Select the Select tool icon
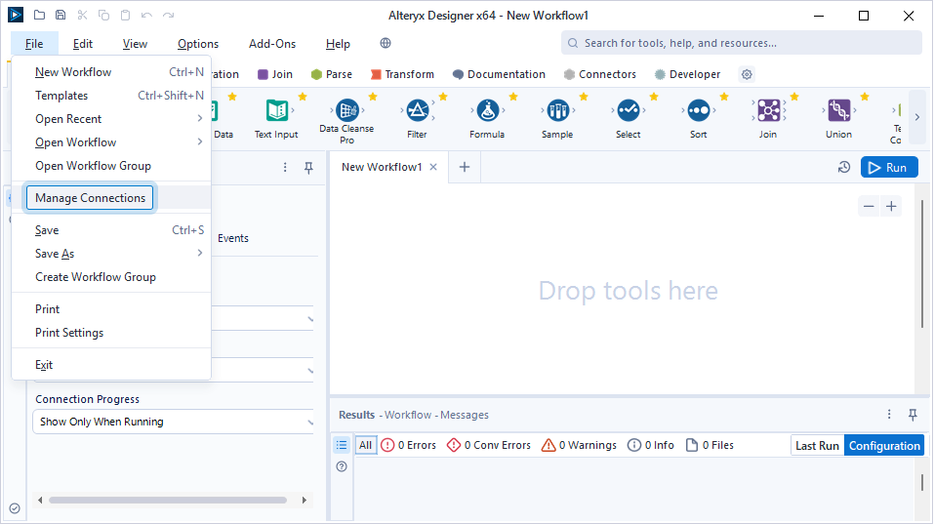 click(628, 111)
